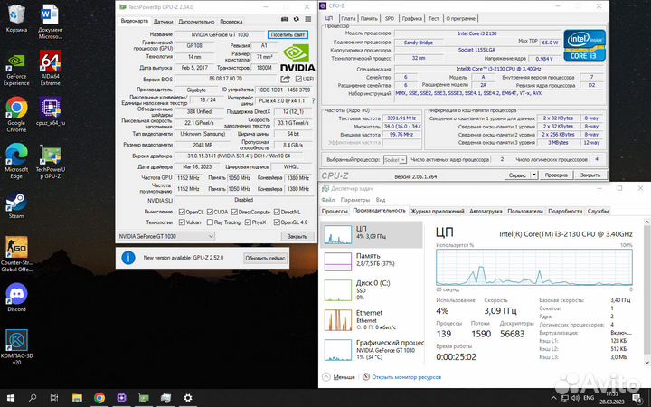This screenshot has width=651, height=407.
Task: Select Графический процессор performance item
Action: (x=372, y=350)
